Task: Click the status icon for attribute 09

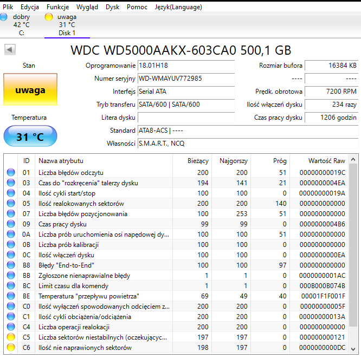Action: pyautogui.click(x=11, y=224)
